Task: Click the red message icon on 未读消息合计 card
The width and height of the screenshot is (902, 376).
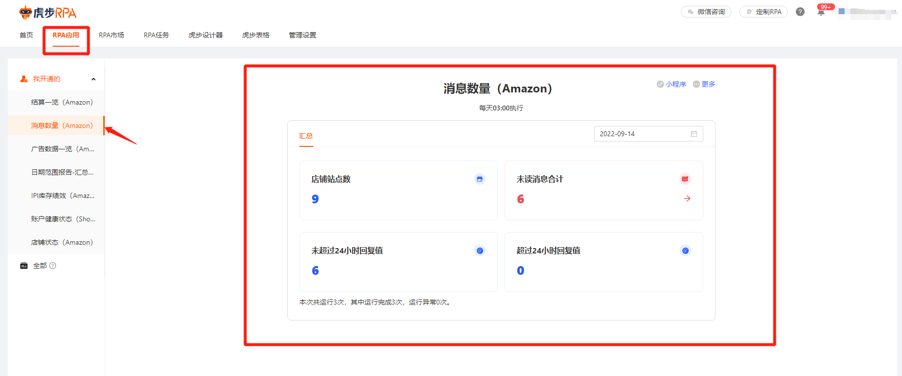Action: [685, 179]
